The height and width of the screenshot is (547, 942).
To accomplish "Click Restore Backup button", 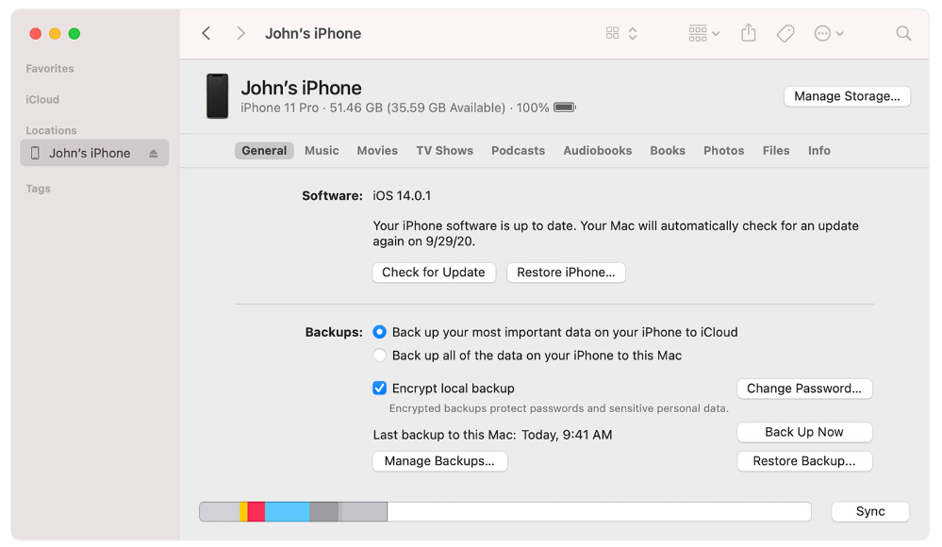I will (804, 461).
